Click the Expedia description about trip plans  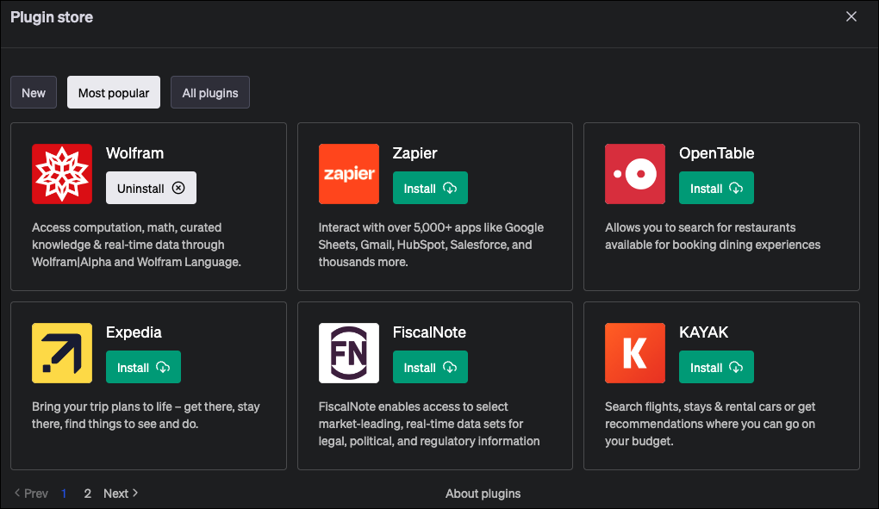(x=146, y=415)
